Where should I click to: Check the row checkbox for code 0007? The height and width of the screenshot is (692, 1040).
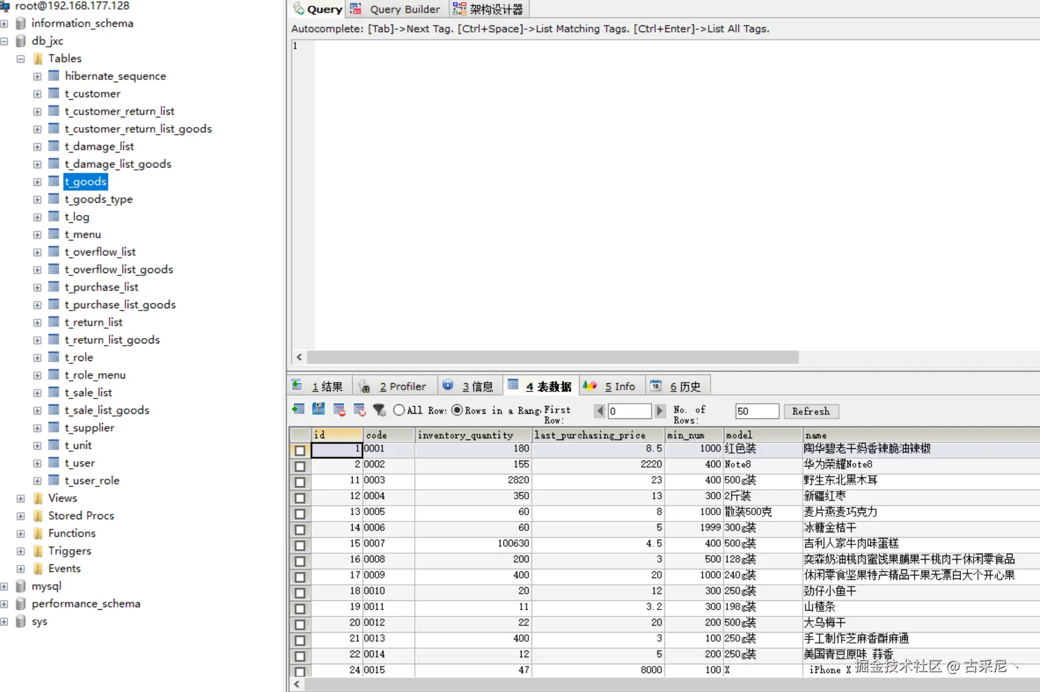(300, 545)
